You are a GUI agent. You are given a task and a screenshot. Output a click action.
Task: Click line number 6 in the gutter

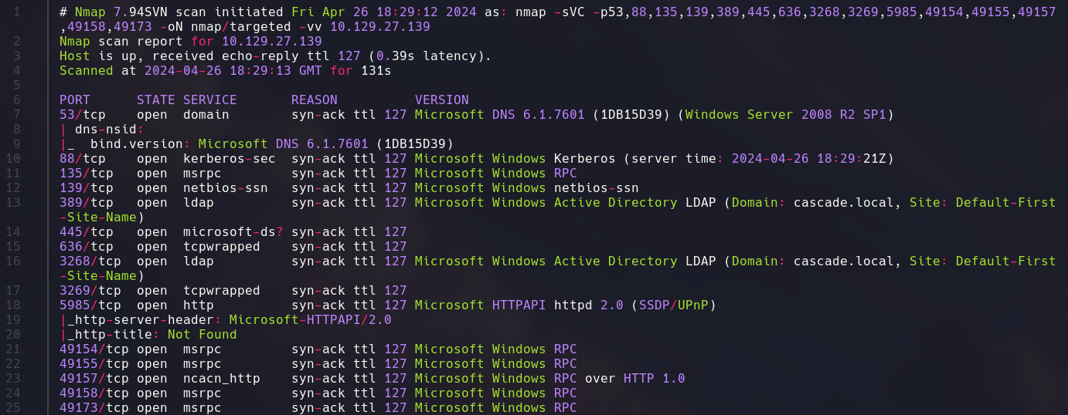[17, 100]
